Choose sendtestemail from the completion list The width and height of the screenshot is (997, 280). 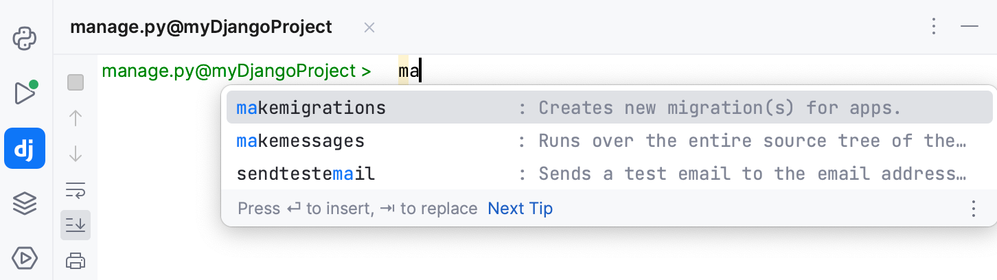pos(609,174)
